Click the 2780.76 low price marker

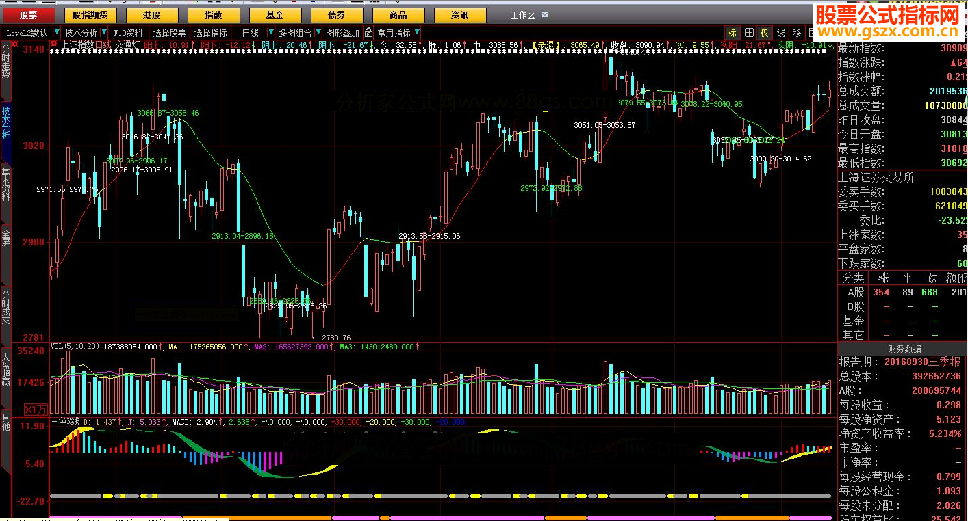[331, 337]
